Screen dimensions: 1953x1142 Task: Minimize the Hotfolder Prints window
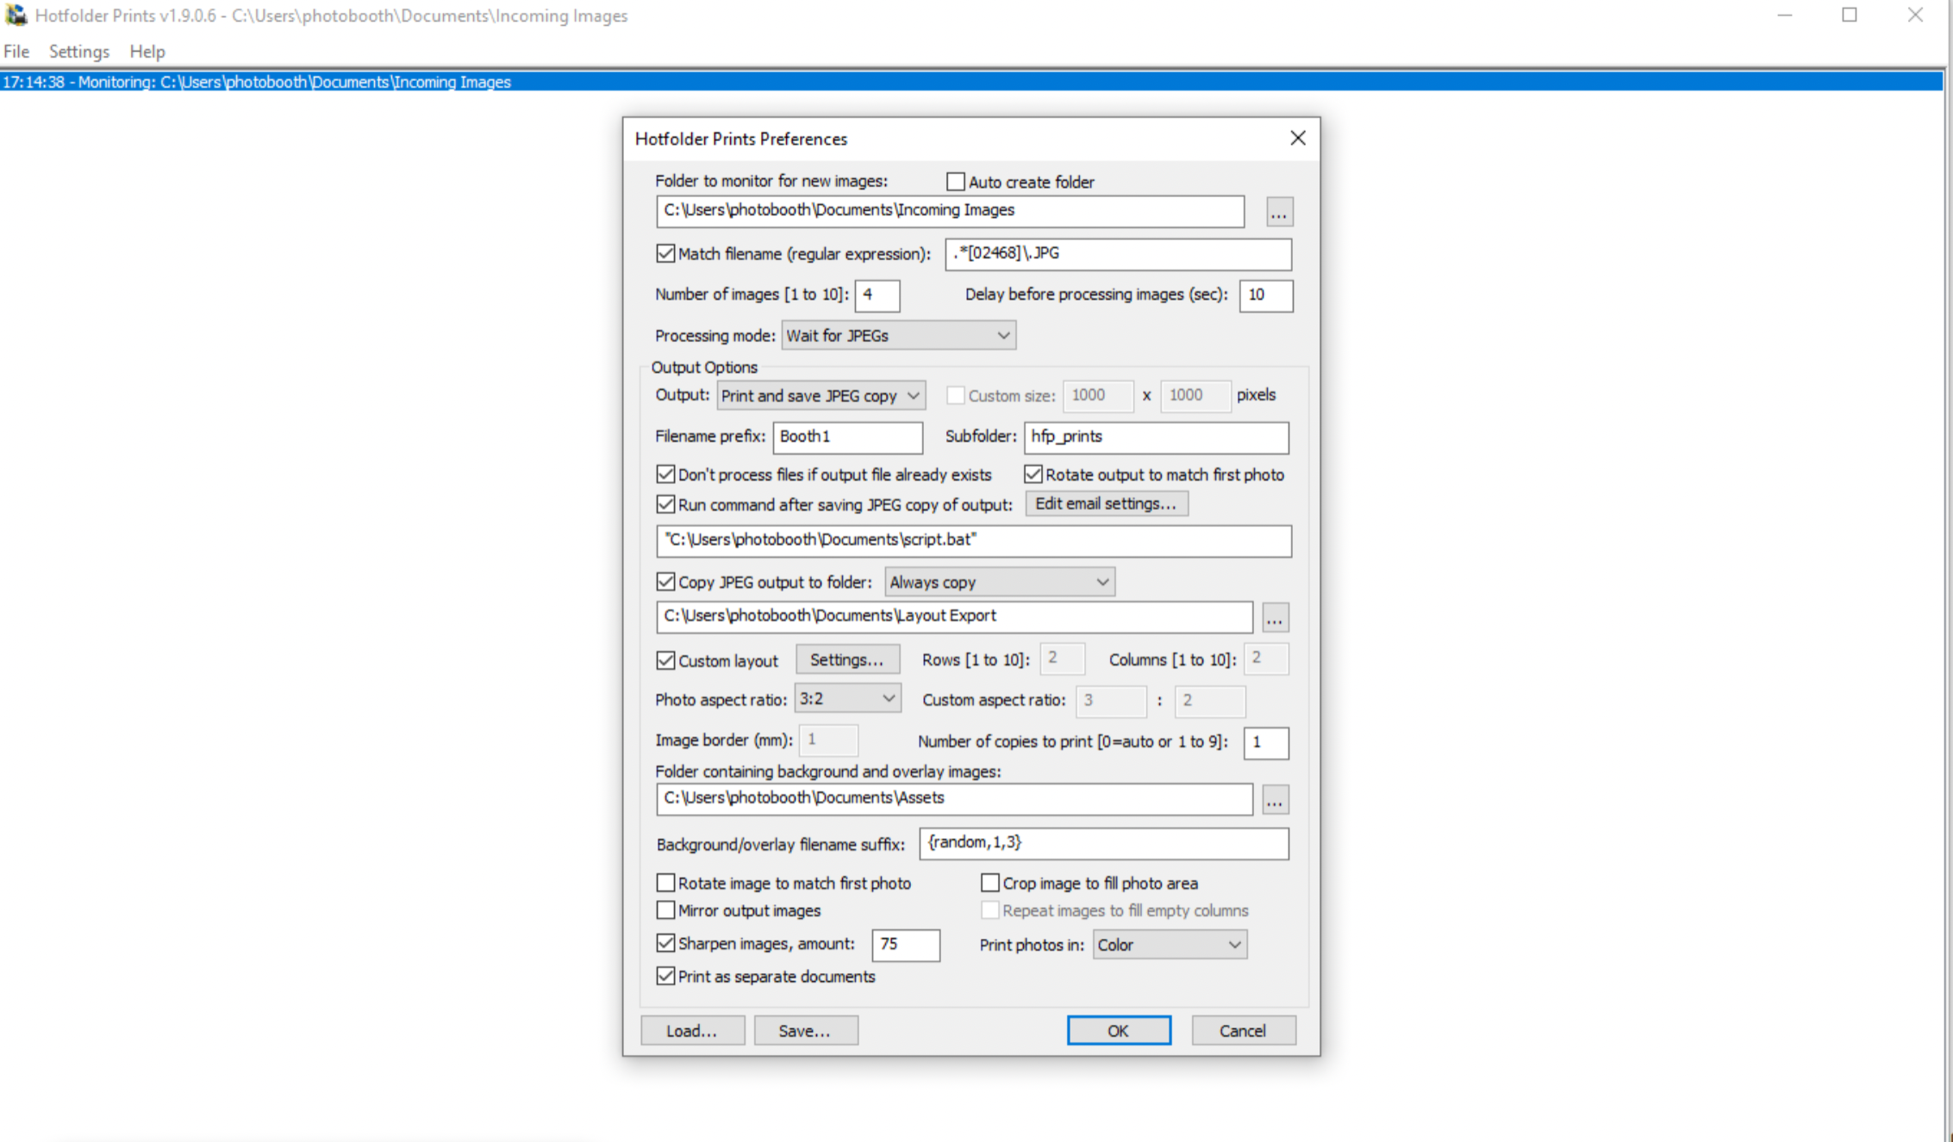coord(1784,16)
